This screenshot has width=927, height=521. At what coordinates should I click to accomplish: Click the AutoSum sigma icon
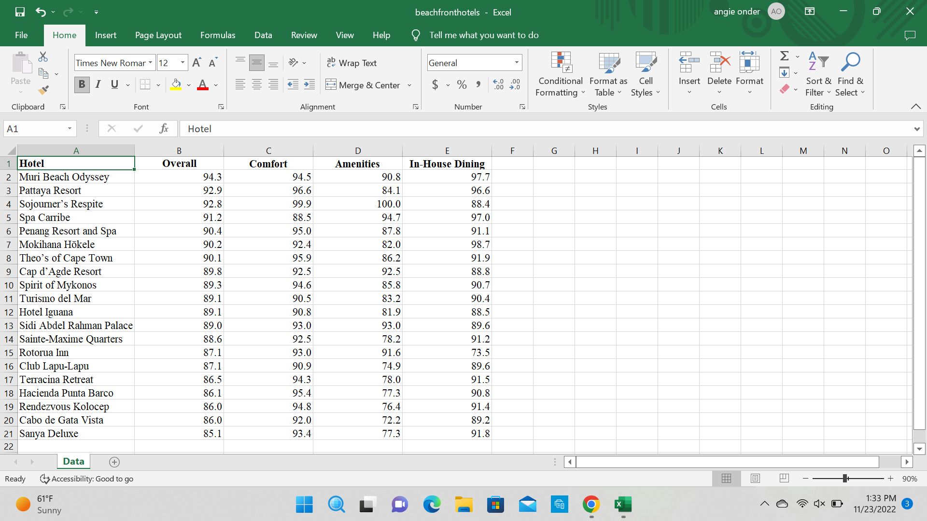point(785,56)
